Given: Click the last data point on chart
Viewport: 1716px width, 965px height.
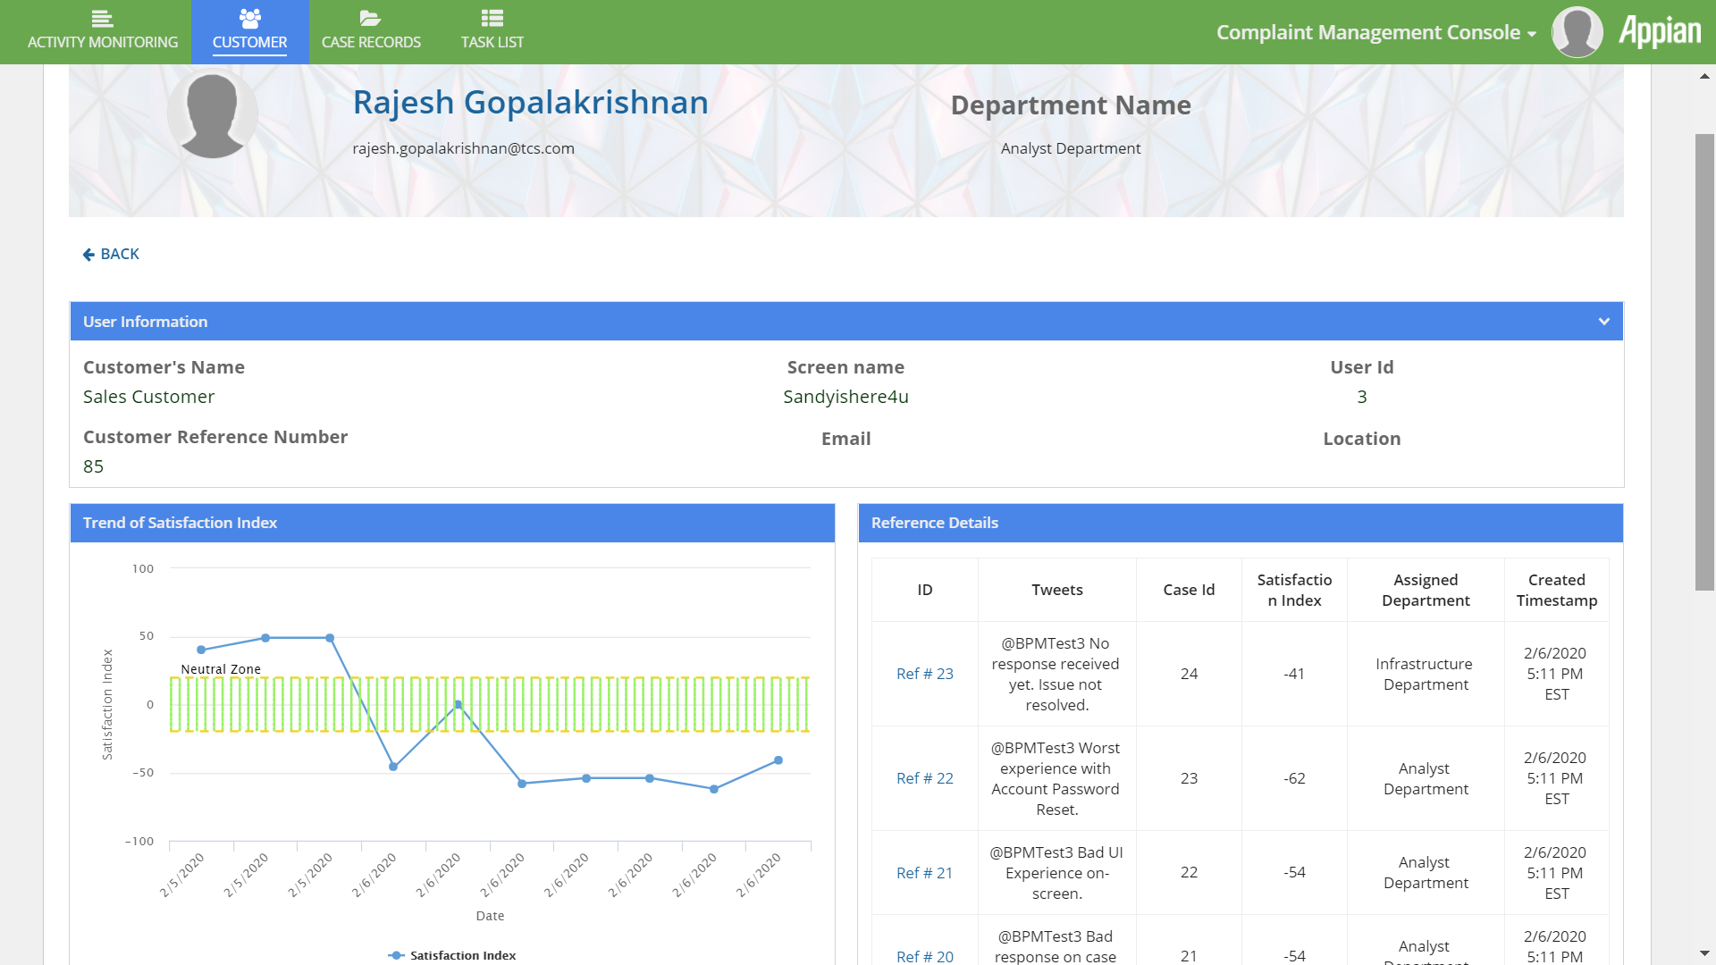Looking at the screenshot, I should pyautogui.click(x=778, y=760).
